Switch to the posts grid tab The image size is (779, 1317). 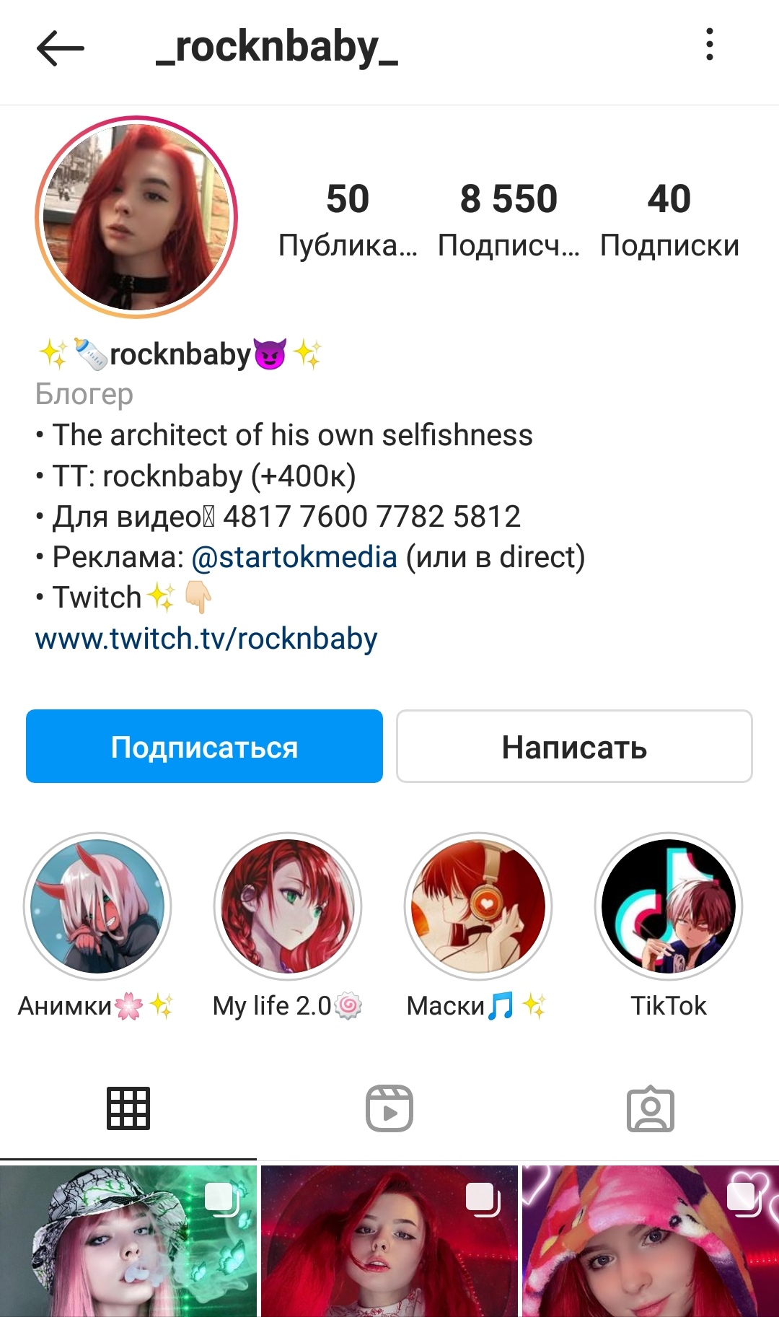(x=128, y=1108)
